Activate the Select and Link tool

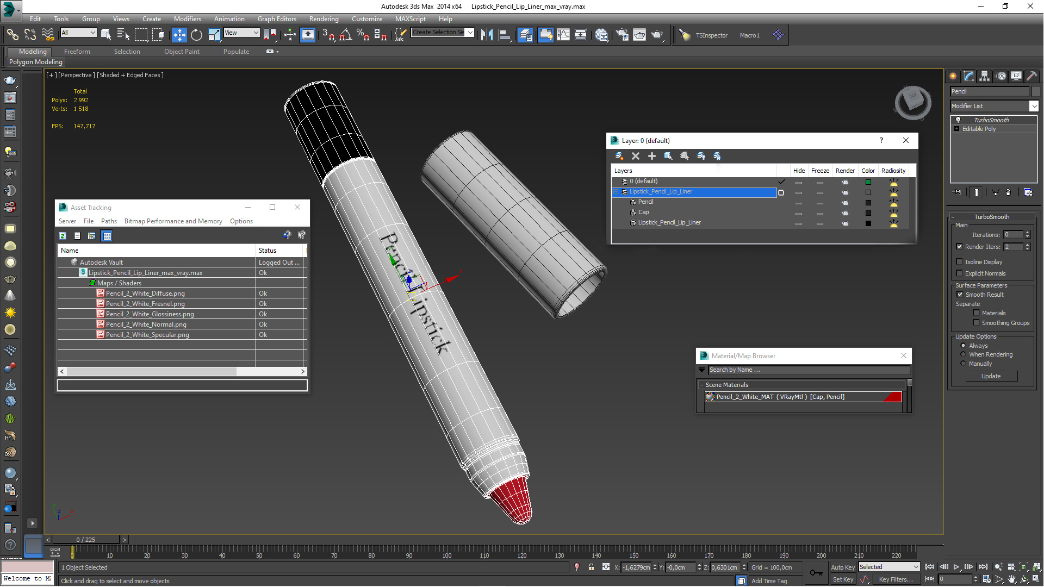coord(12,35)
